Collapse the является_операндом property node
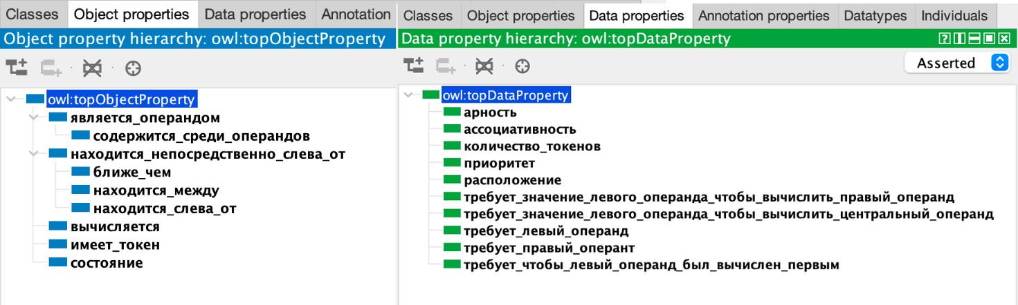 tap(33, 118)
